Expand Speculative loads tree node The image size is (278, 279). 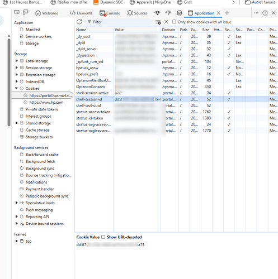coord(17,203)
